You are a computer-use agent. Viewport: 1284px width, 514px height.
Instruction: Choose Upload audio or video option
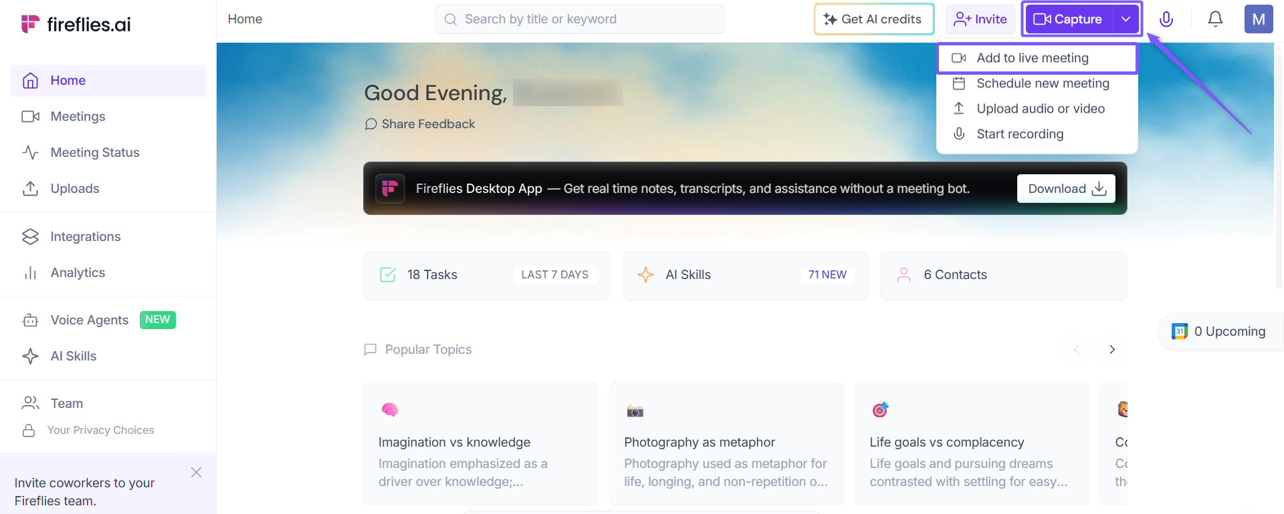point(1040,109)
